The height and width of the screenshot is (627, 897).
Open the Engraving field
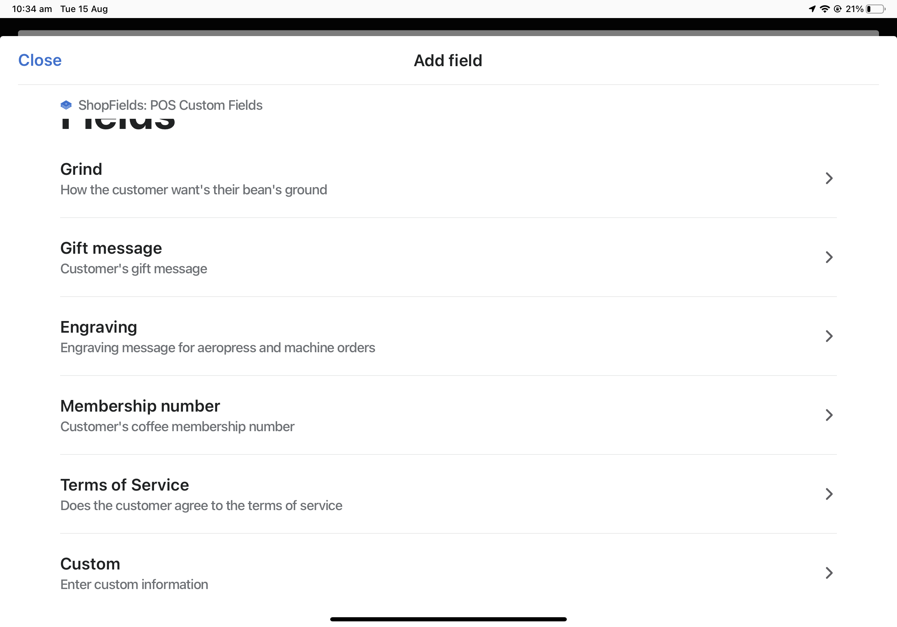448,336
